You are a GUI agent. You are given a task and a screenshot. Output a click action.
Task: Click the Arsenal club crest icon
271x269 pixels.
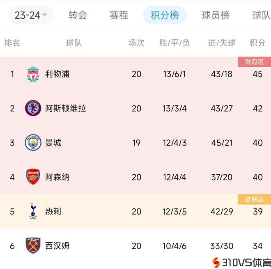[x=33, y=177]
